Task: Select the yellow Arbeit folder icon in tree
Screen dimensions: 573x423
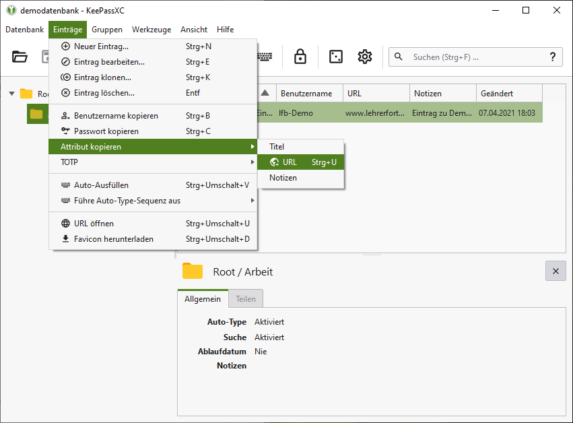Action: click(x=36, y=114)
